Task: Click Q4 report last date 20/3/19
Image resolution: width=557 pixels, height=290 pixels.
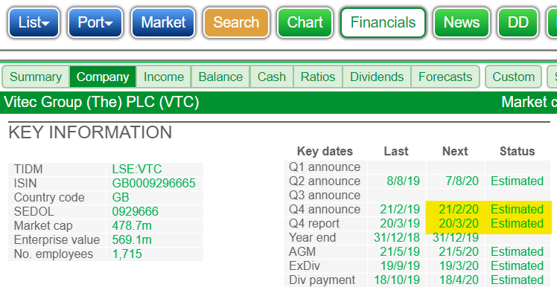Action: [400, 224]
